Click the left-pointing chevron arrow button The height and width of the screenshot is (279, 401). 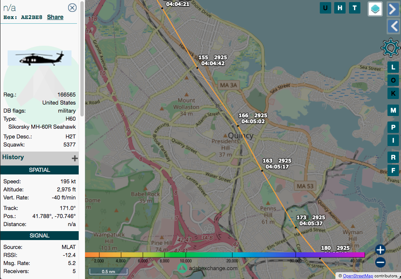pyautogui.click(x=393, y=26)
